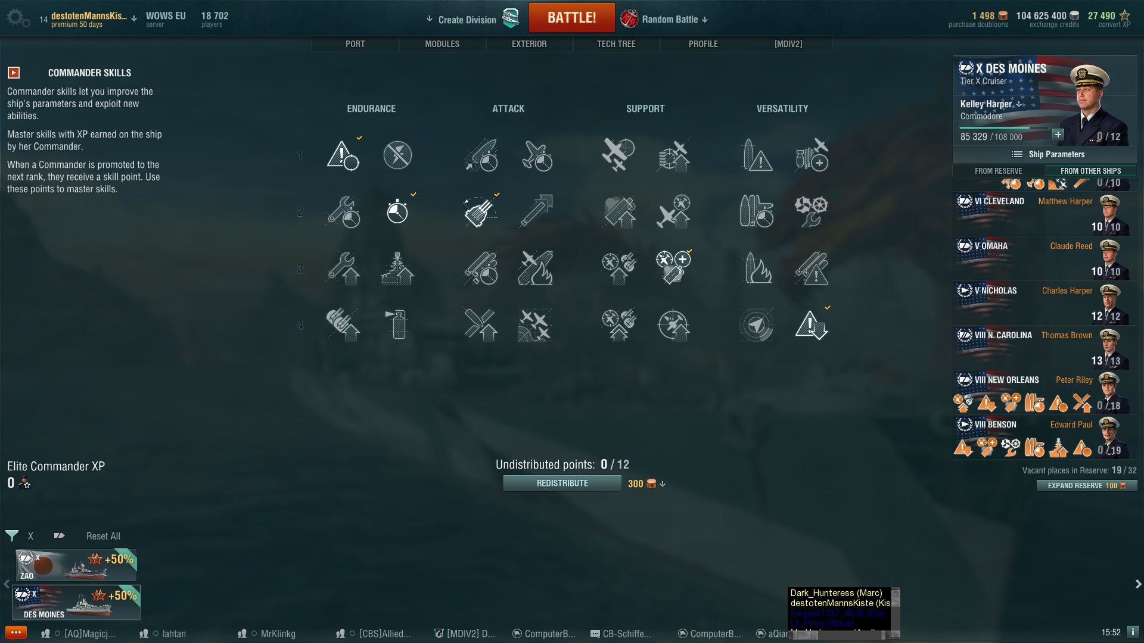Click the play video icon beside Commander Skills
This screenshot has width=1144, height=643.
click(14, 73)
